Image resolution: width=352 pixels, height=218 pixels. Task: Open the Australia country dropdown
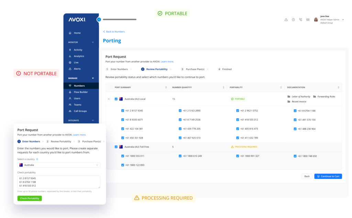(59, 165)
